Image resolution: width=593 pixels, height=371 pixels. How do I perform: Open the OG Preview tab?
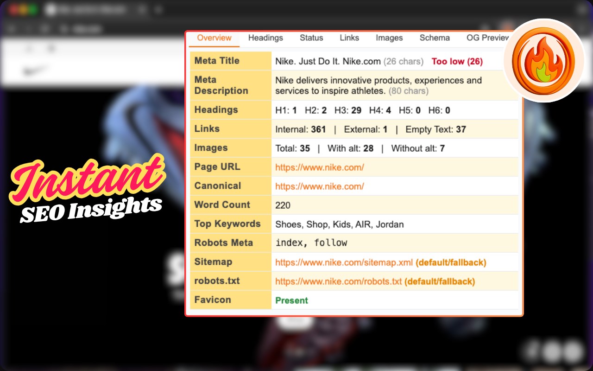click(x=488, y=38)
